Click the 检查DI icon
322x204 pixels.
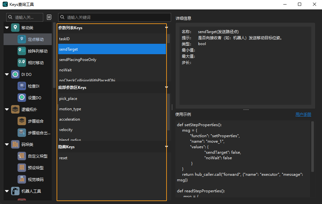click(22, 86)
